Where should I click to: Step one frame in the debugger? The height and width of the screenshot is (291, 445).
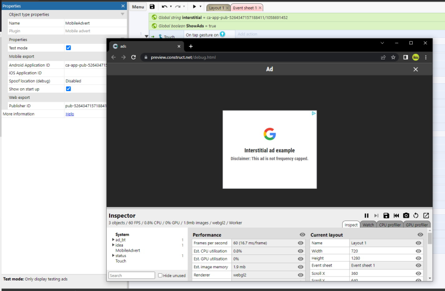pos(377,215)
